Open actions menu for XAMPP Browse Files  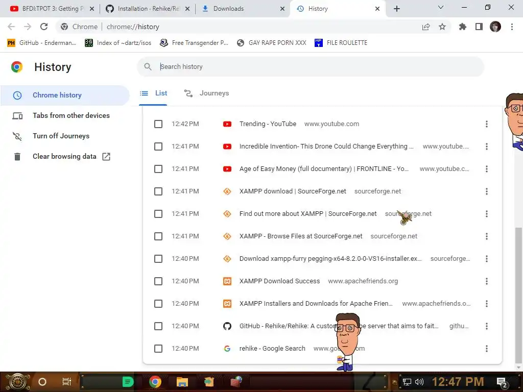pyautogui.click(x=487, y=236)
